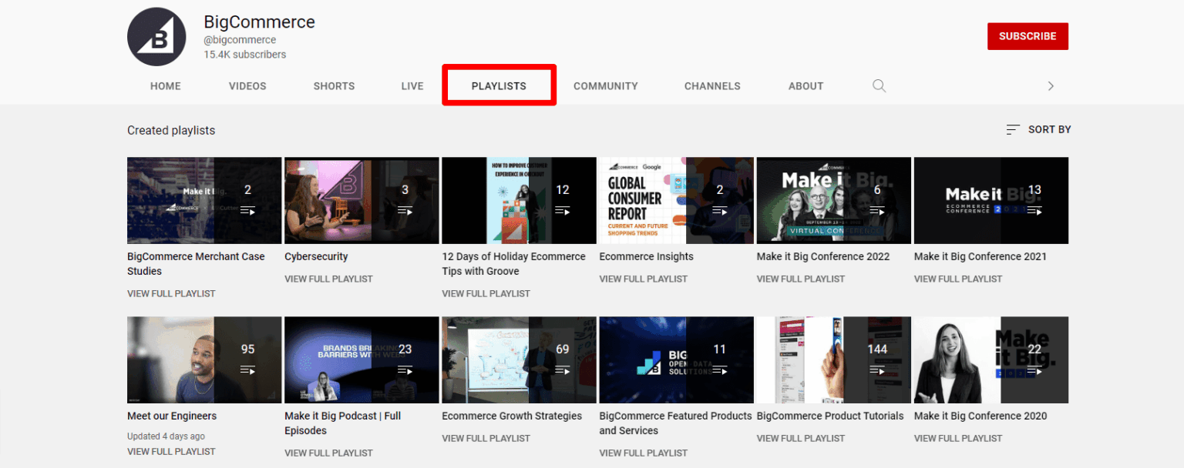Open the SORT BY dropdown
The width and height of the screenshot is (1184, 468).
(1038, 129)
